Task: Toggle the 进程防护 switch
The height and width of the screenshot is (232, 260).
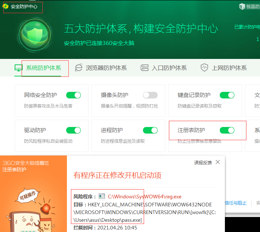Action: click(150, 130)
